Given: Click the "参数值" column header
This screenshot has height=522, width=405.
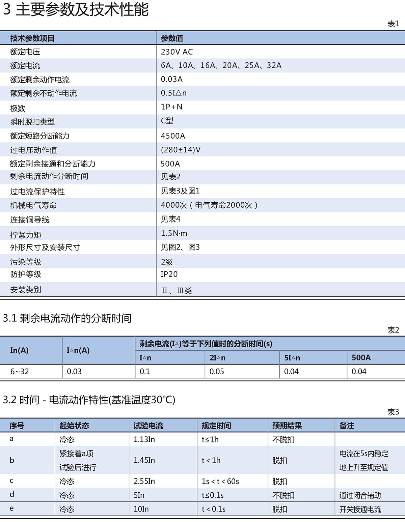Looking at the screenshot, I should [x=172, y=38].
